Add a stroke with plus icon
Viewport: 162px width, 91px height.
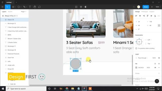(159, 73)
